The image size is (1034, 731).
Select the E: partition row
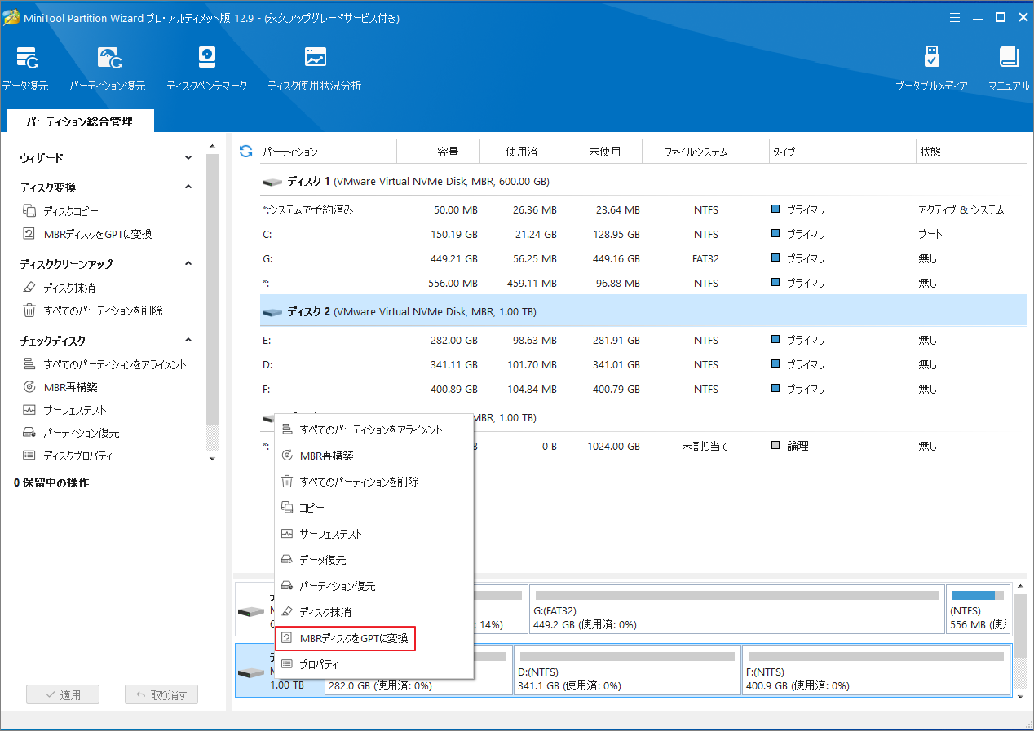[643, 340]
